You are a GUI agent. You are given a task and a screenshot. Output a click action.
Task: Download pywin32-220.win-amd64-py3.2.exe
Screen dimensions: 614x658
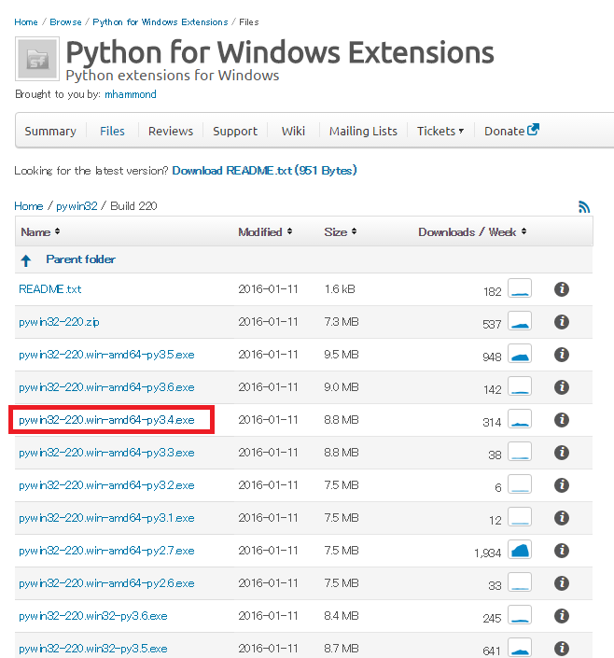(x=106, y=485)
